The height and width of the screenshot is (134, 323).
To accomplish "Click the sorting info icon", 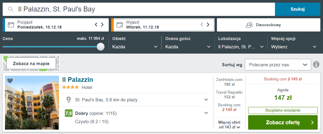I will tap(316, 64).
